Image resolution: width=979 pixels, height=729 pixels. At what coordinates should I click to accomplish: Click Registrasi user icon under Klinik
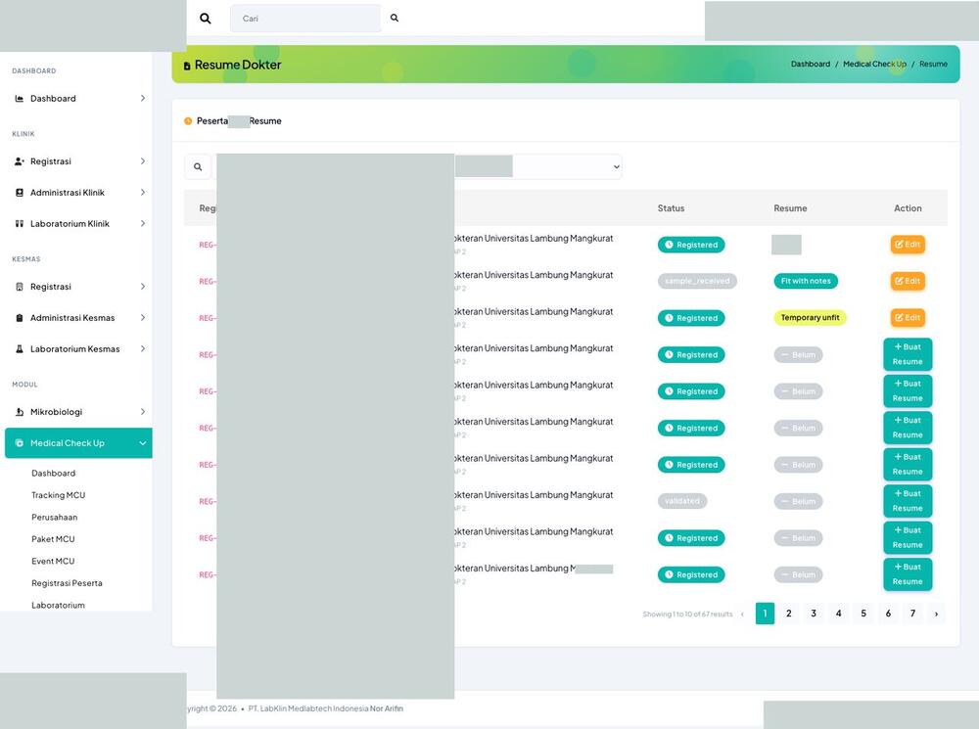[x=20, y=161]
